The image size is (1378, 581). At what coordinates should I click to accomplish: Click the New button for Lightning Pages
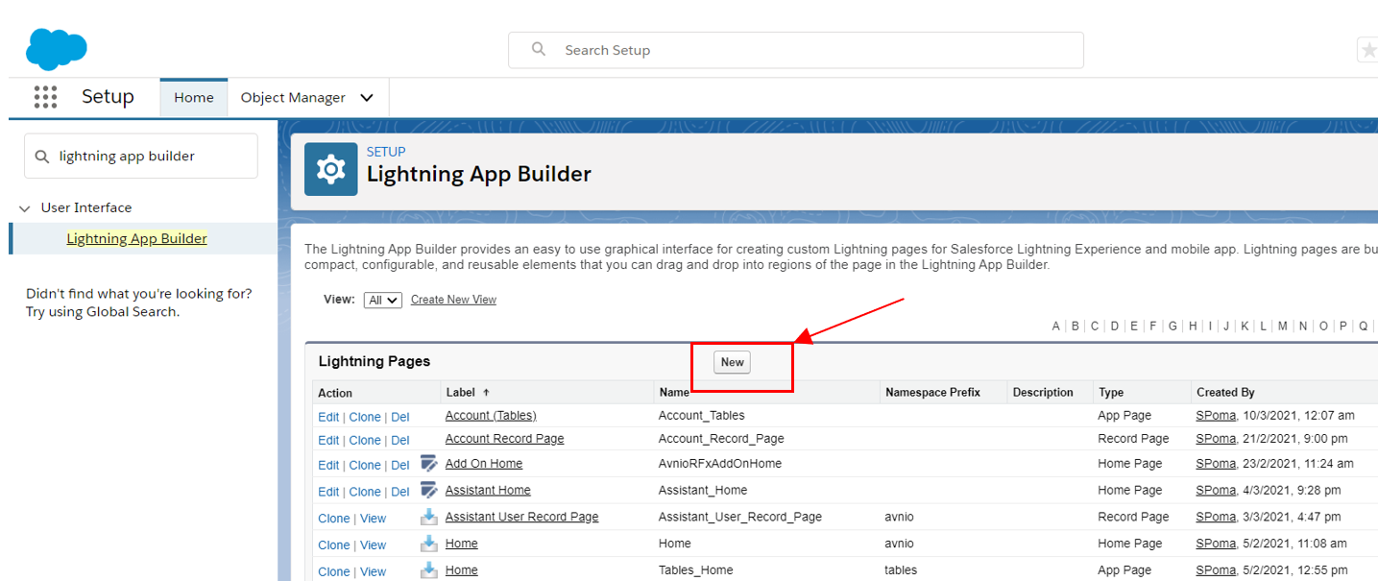pos(732,362)
